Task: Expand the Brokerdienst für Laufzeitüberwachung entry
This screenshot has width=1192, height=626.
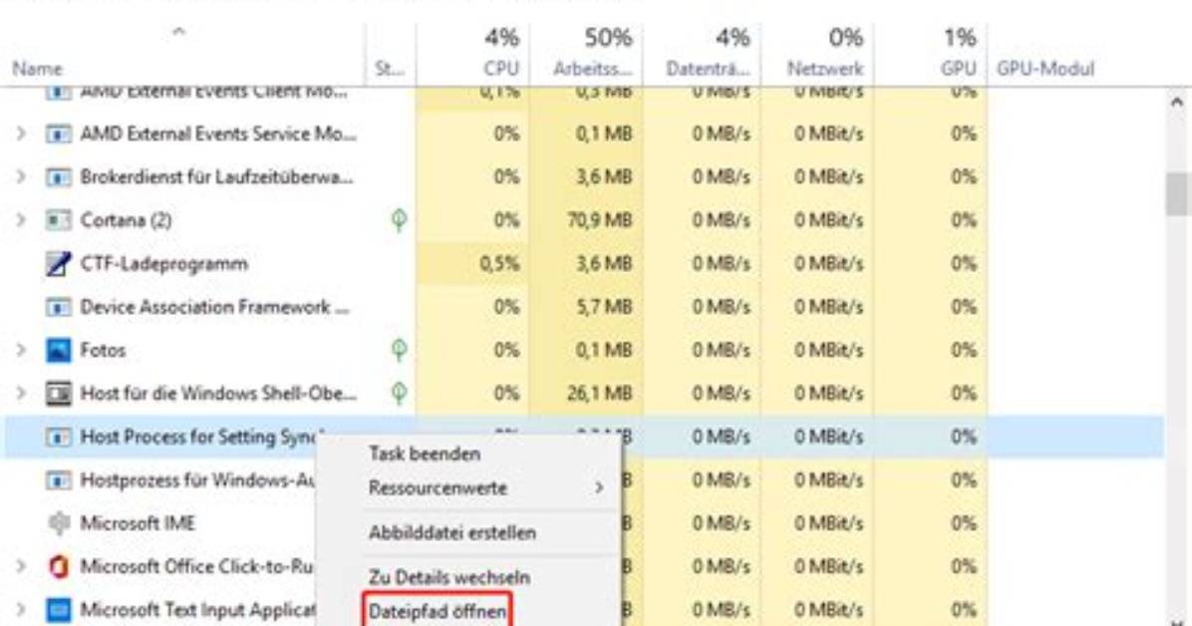Action: [x=21, y=177]
